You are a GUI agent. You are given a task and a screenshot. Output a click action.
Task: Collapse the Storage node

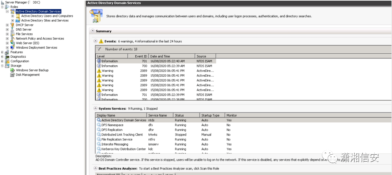tap(2, 66)
